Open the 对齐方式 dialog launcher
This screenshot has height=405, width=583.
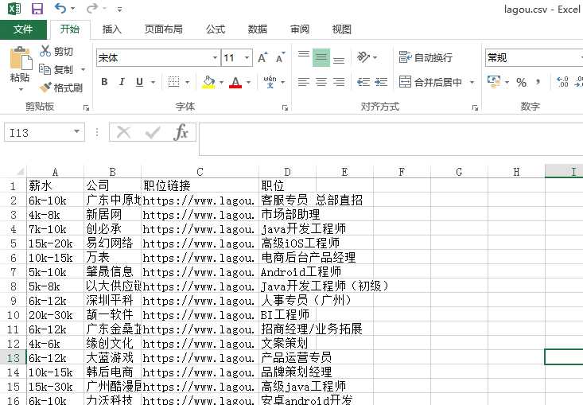coord(475,108)
